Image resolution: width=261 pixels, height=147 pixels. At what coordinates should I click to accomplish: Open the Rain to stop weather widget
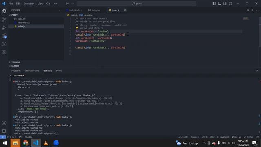[x=187, y=143]
